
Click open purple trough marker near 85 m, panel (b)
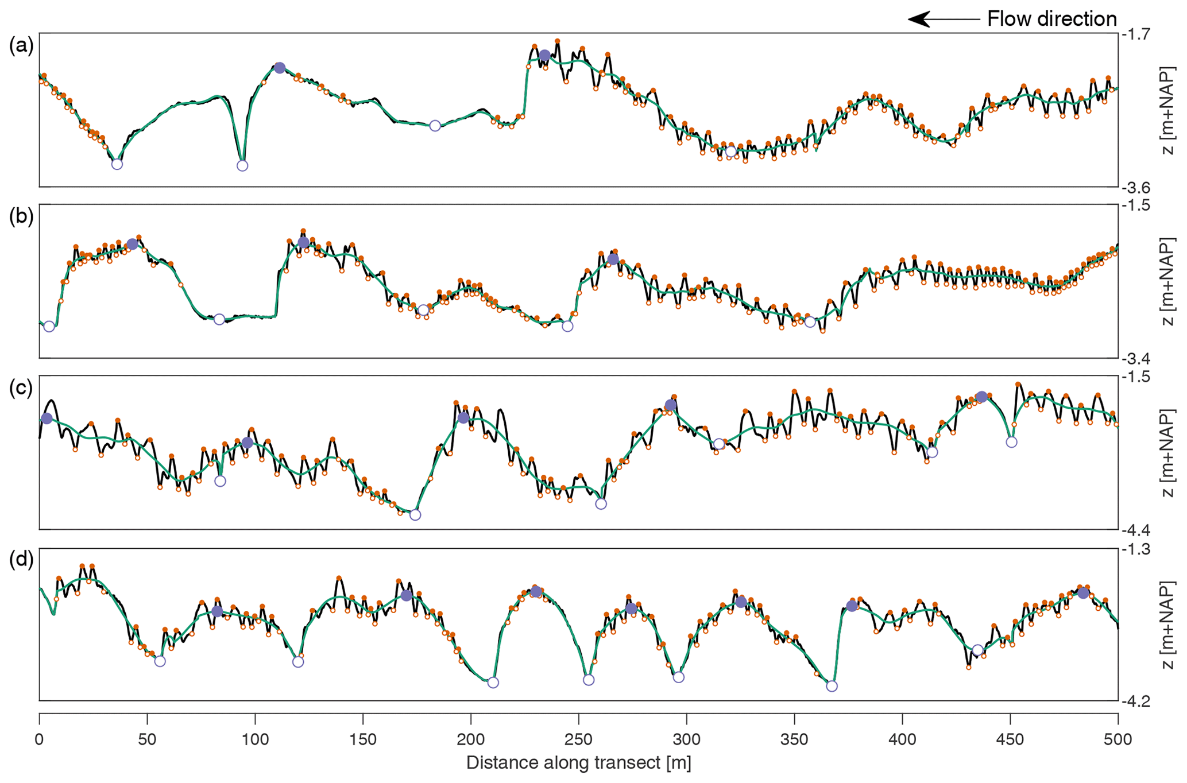(x=219, y=319)
